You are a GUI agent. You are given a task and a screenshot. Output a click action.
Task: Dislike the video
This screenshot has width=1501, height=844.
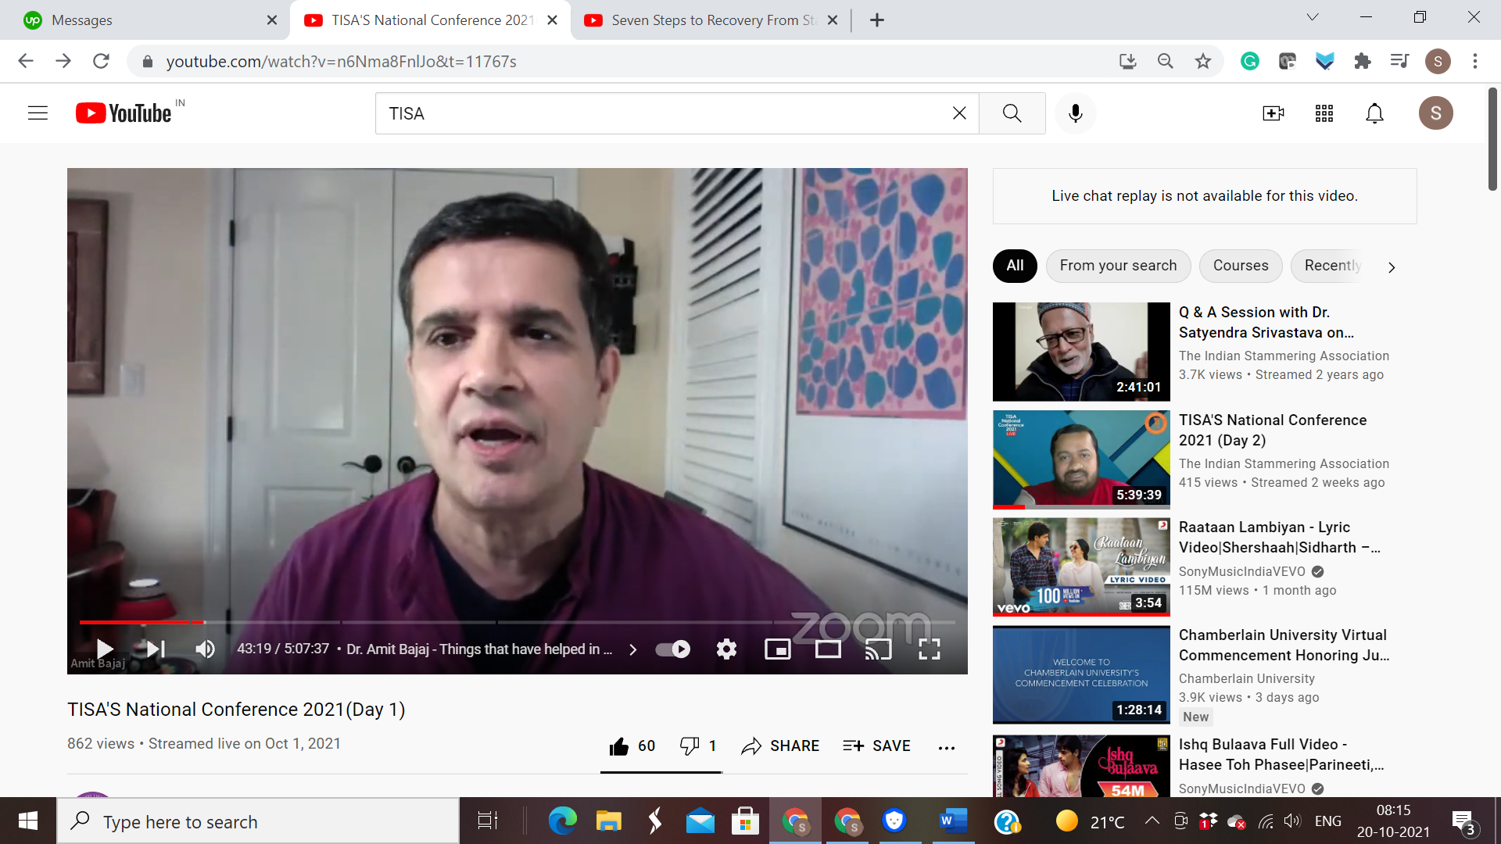[x=698, y=746]
